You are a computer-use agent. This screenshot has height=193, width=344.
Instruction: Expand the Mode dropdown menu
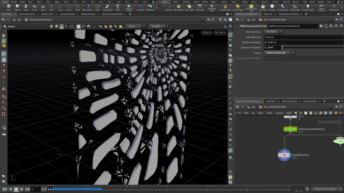[279, 53]
